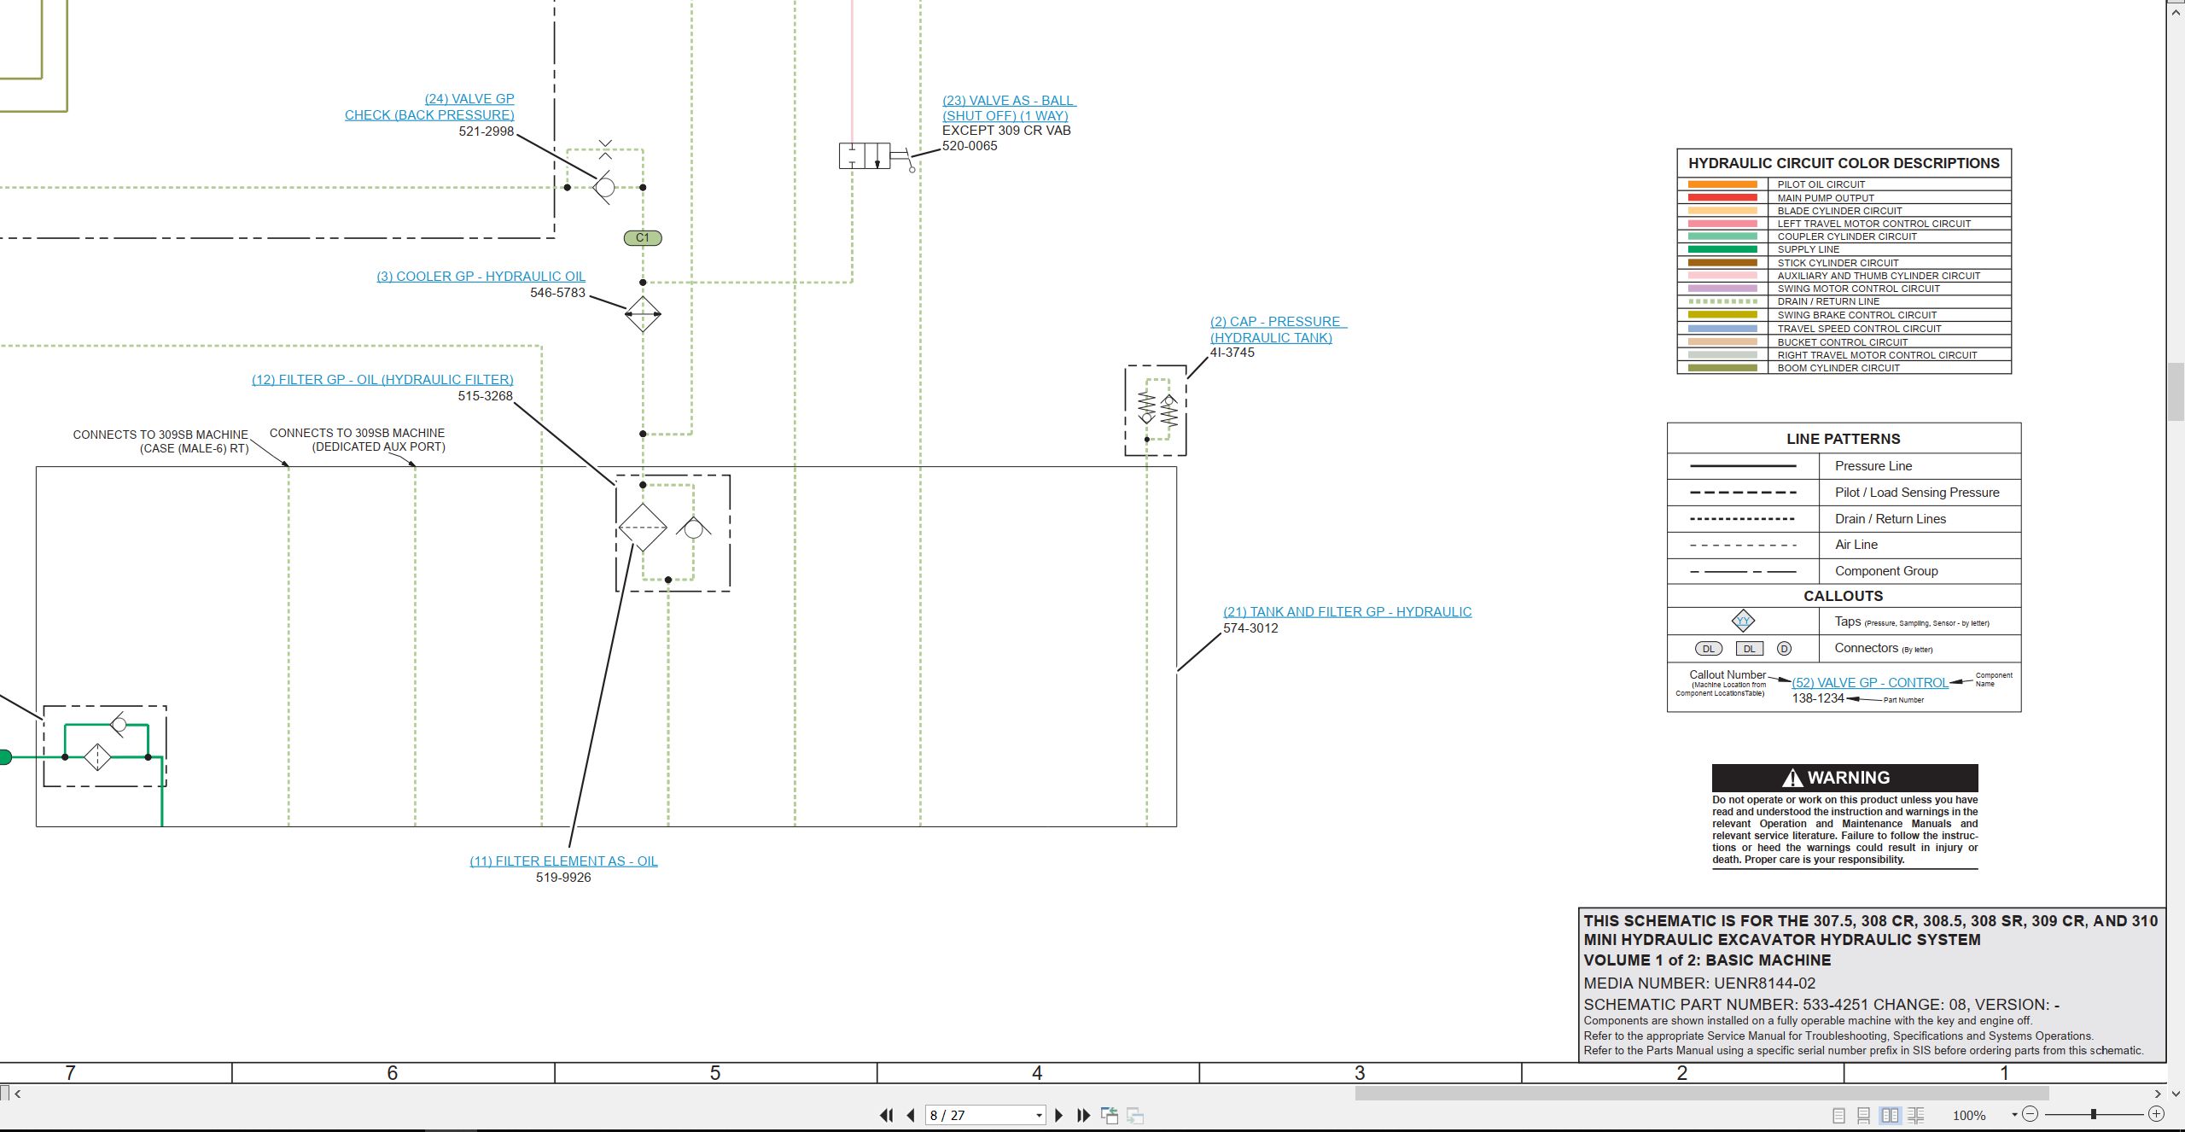The image size is (2185, 1132).
Task: Click the PILOT OIL CIRCUIT orange swatch
Action: click(x=1722, y=184)
